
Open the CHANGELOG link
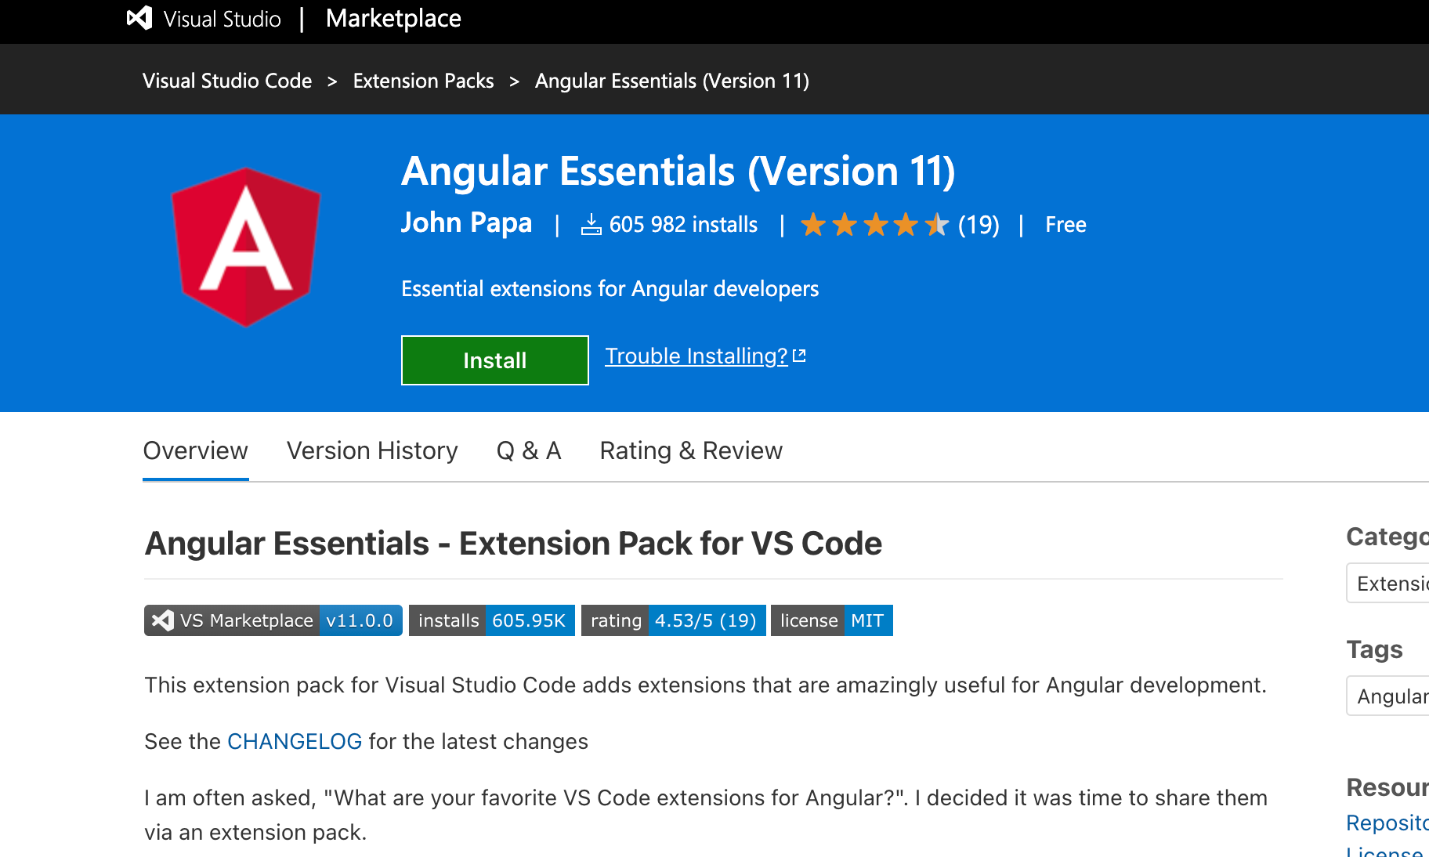point(295,741)
